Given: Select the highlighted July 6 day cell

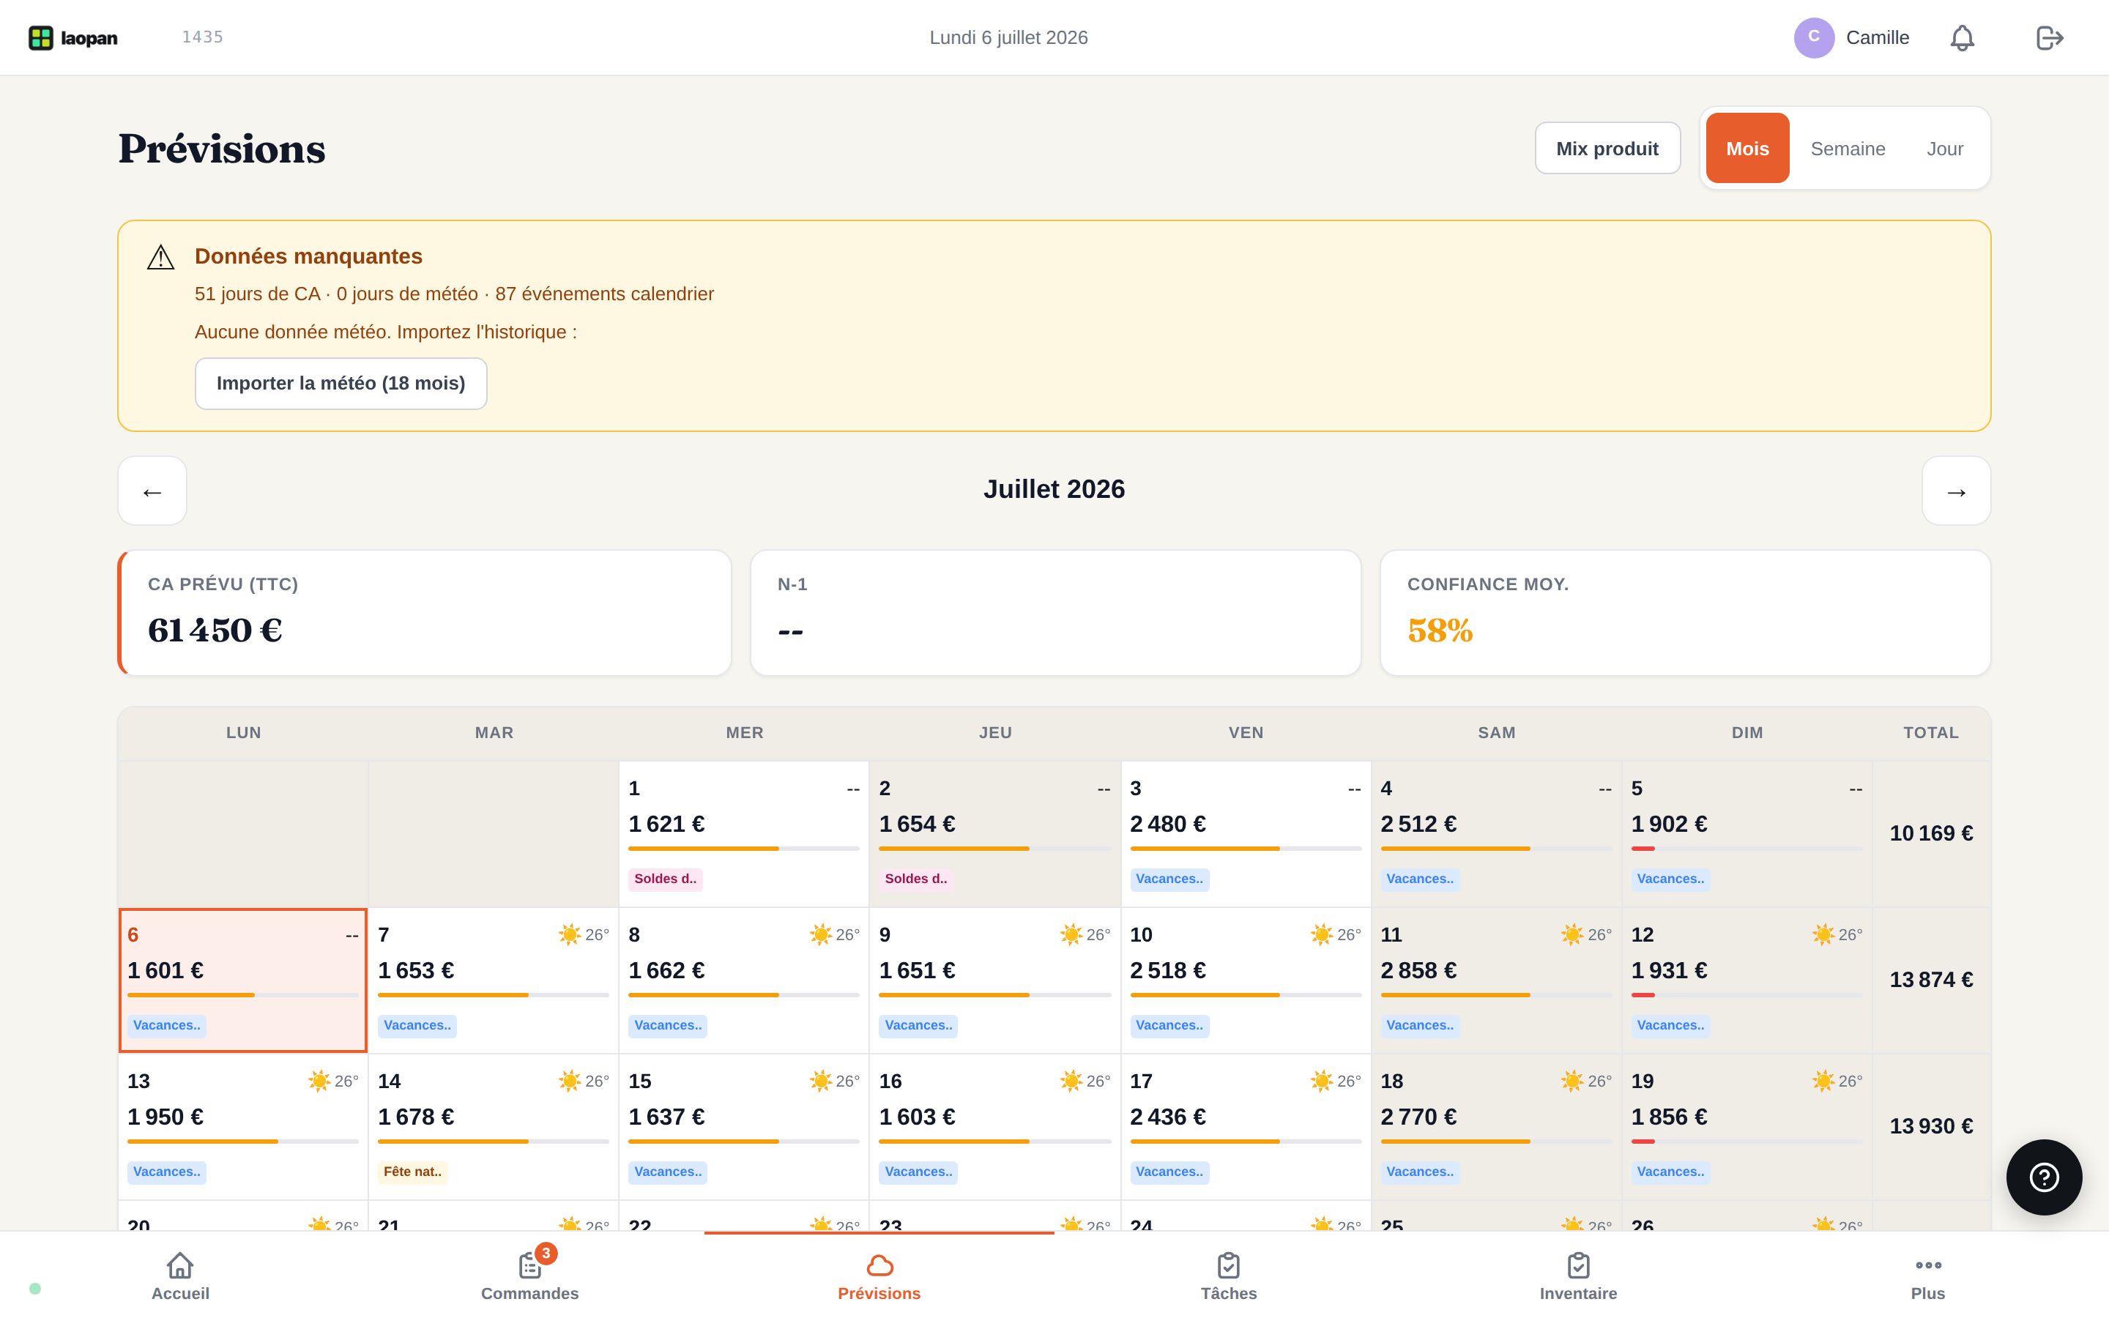Looking at the screenshot, I should (x=243, y=980).
